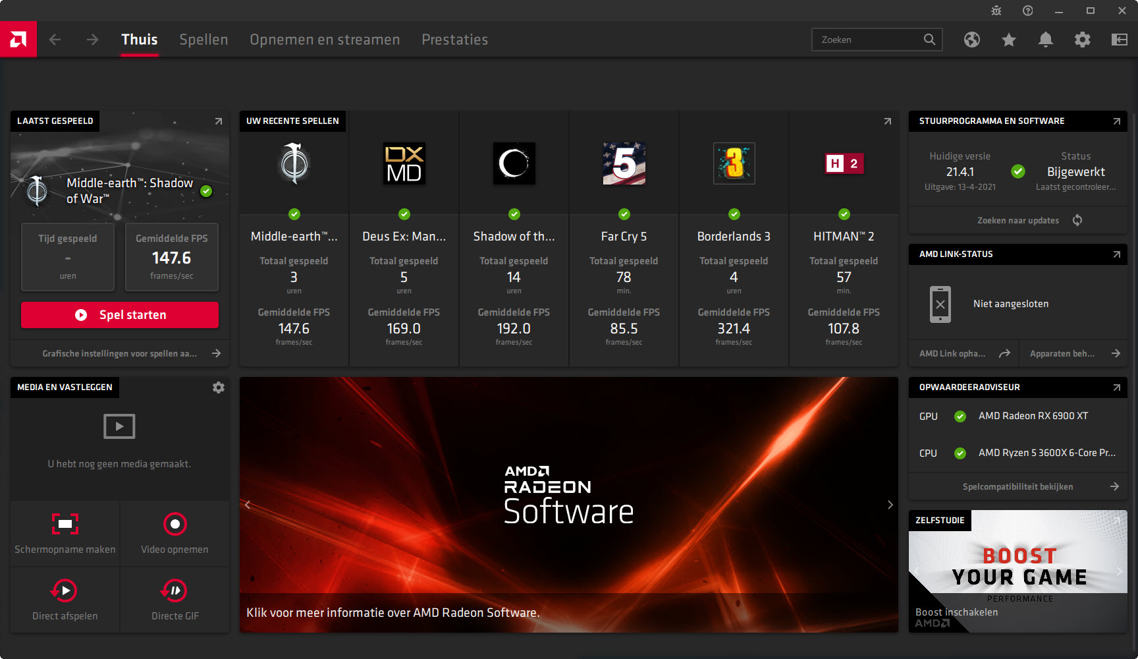Open the Prestaties tab

pos(455,40)
